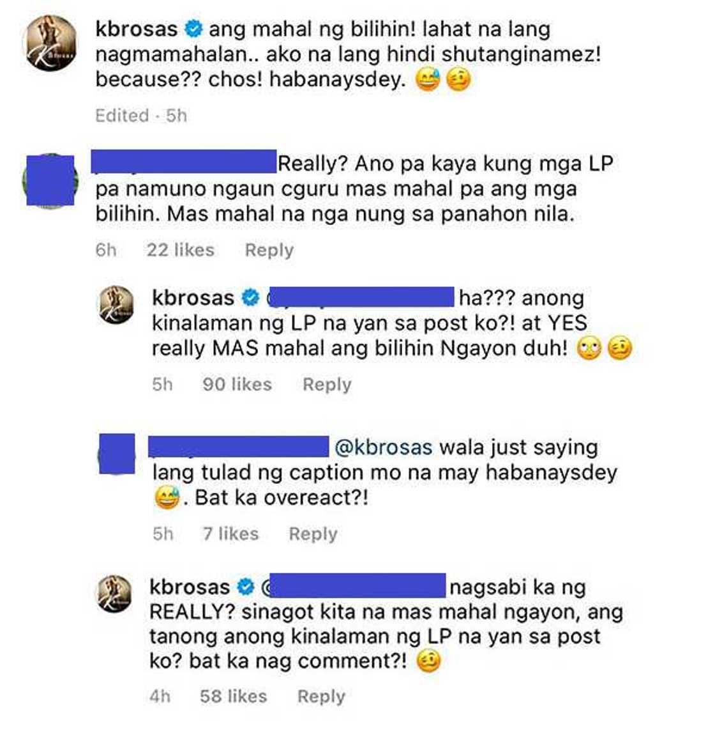
Task: Open kbrosas profile picture on the caption
Action: pos(50,43)
